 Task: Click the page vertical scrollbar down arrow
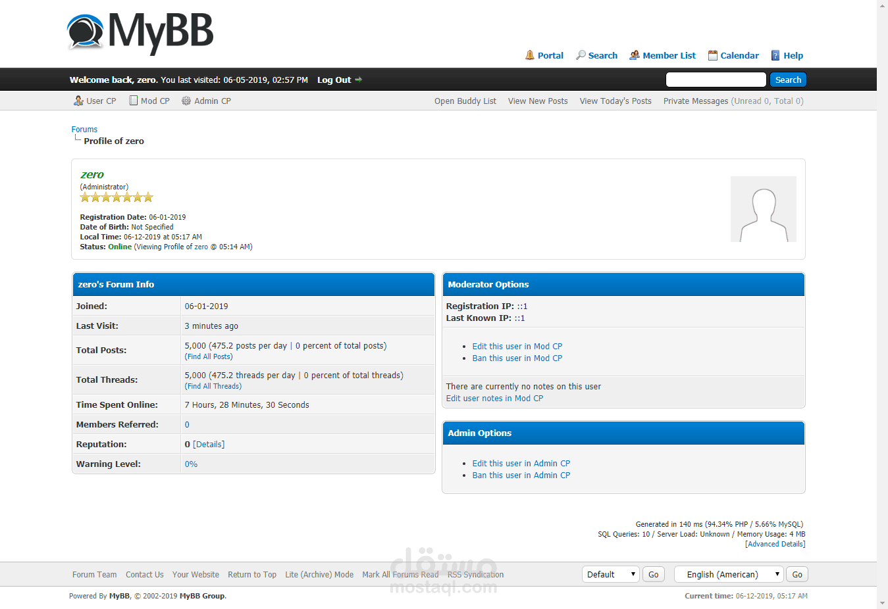883,603
